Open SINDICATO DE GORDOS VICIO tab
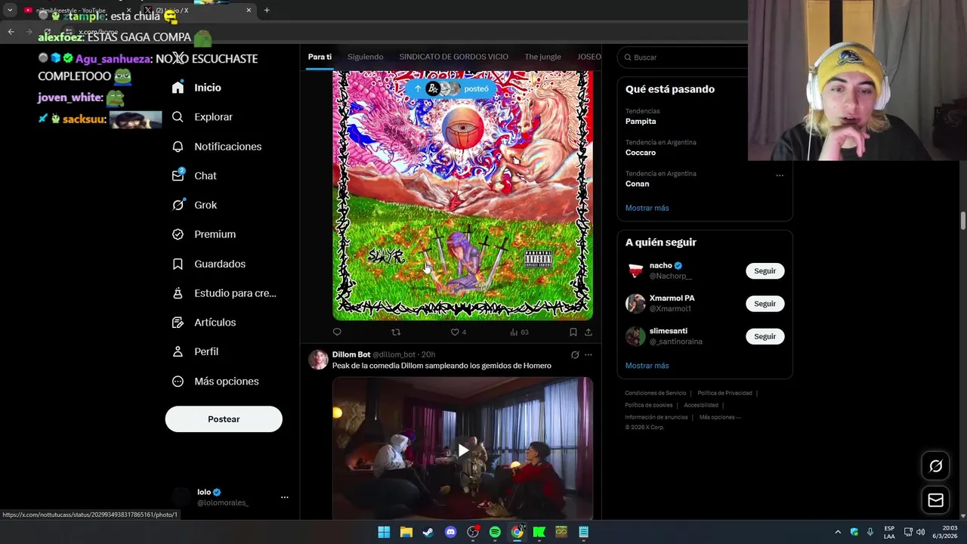This screenshot has height=544, width=967. coord(453,57)
